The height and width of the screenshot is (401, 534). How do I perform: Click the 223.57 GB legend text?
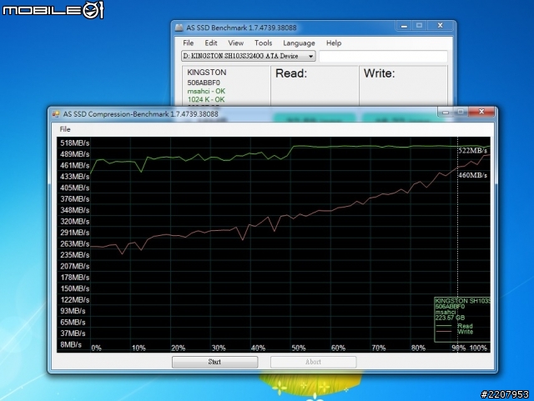[x=450, y=318]
